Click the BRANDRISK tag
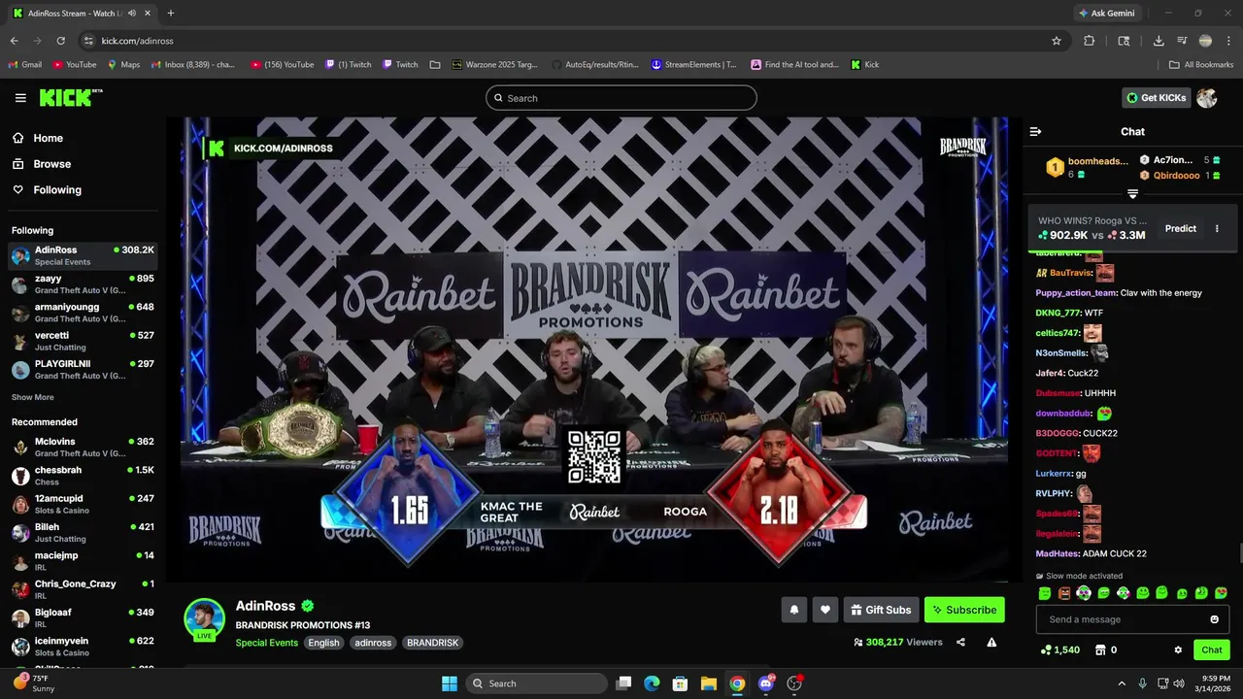Image resolution: width=1243 pixels, height=699 pixels. pyautogui.click(x=432, y=643)
